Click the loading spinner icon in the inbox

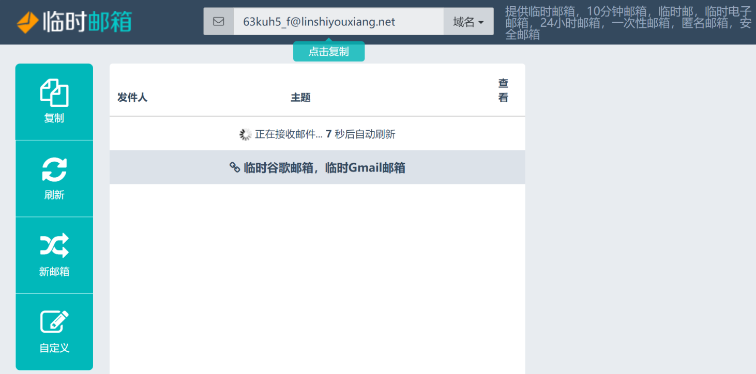pos(245,135)
